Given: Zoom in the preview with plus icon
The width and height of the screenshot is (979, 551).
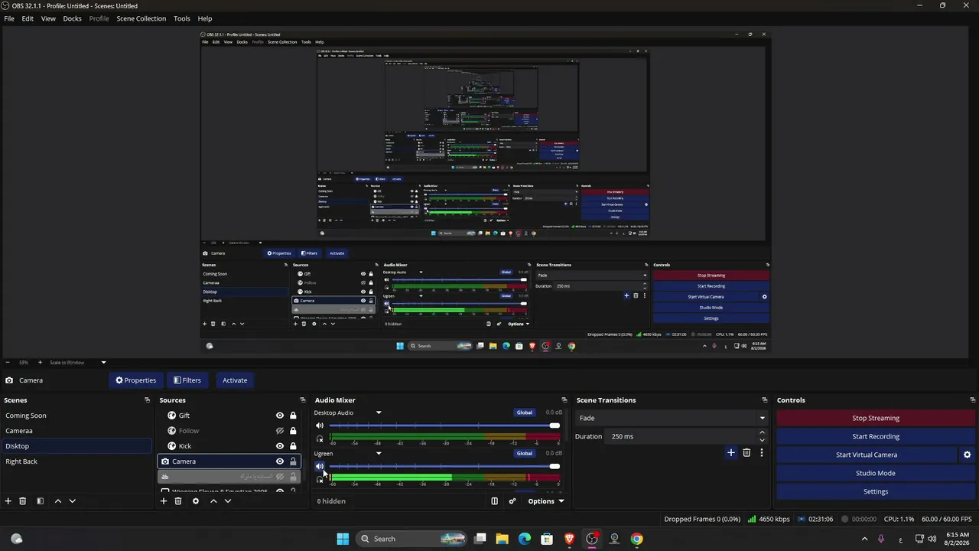Looking at the screenshot, I should click(x=40, y=362).
